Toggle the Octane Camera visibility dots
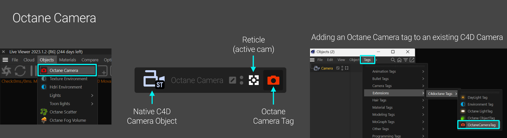Screen dimensions: 507x138 point(241,80)
